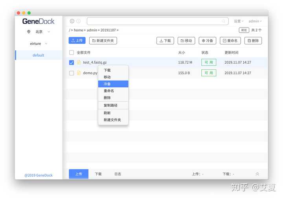
Task: Click the forward navigation arrow icon
Action: tap(78, 21)
